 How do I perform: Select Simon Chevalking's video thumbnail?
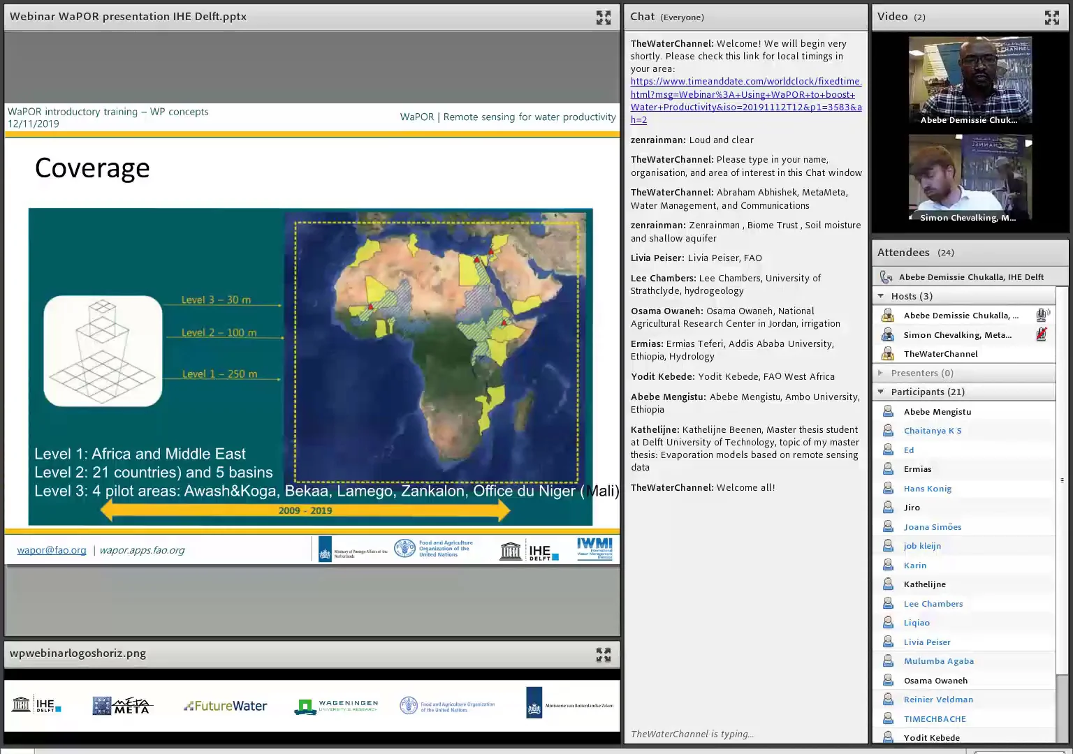coord(969,178)
